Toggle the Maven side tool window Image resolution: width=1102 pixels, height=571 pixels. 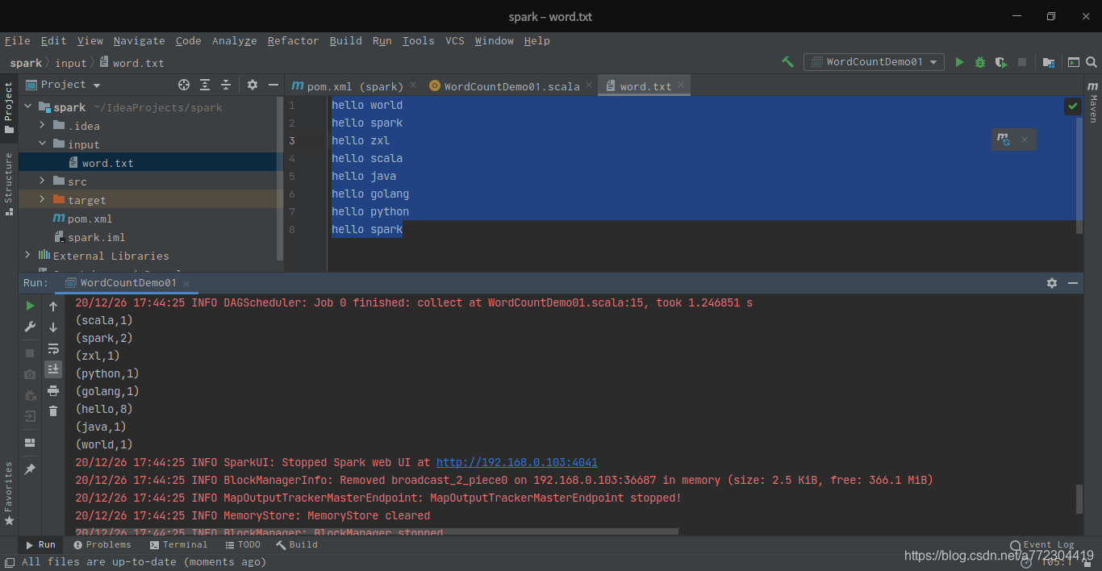[x=1092, y=101]
